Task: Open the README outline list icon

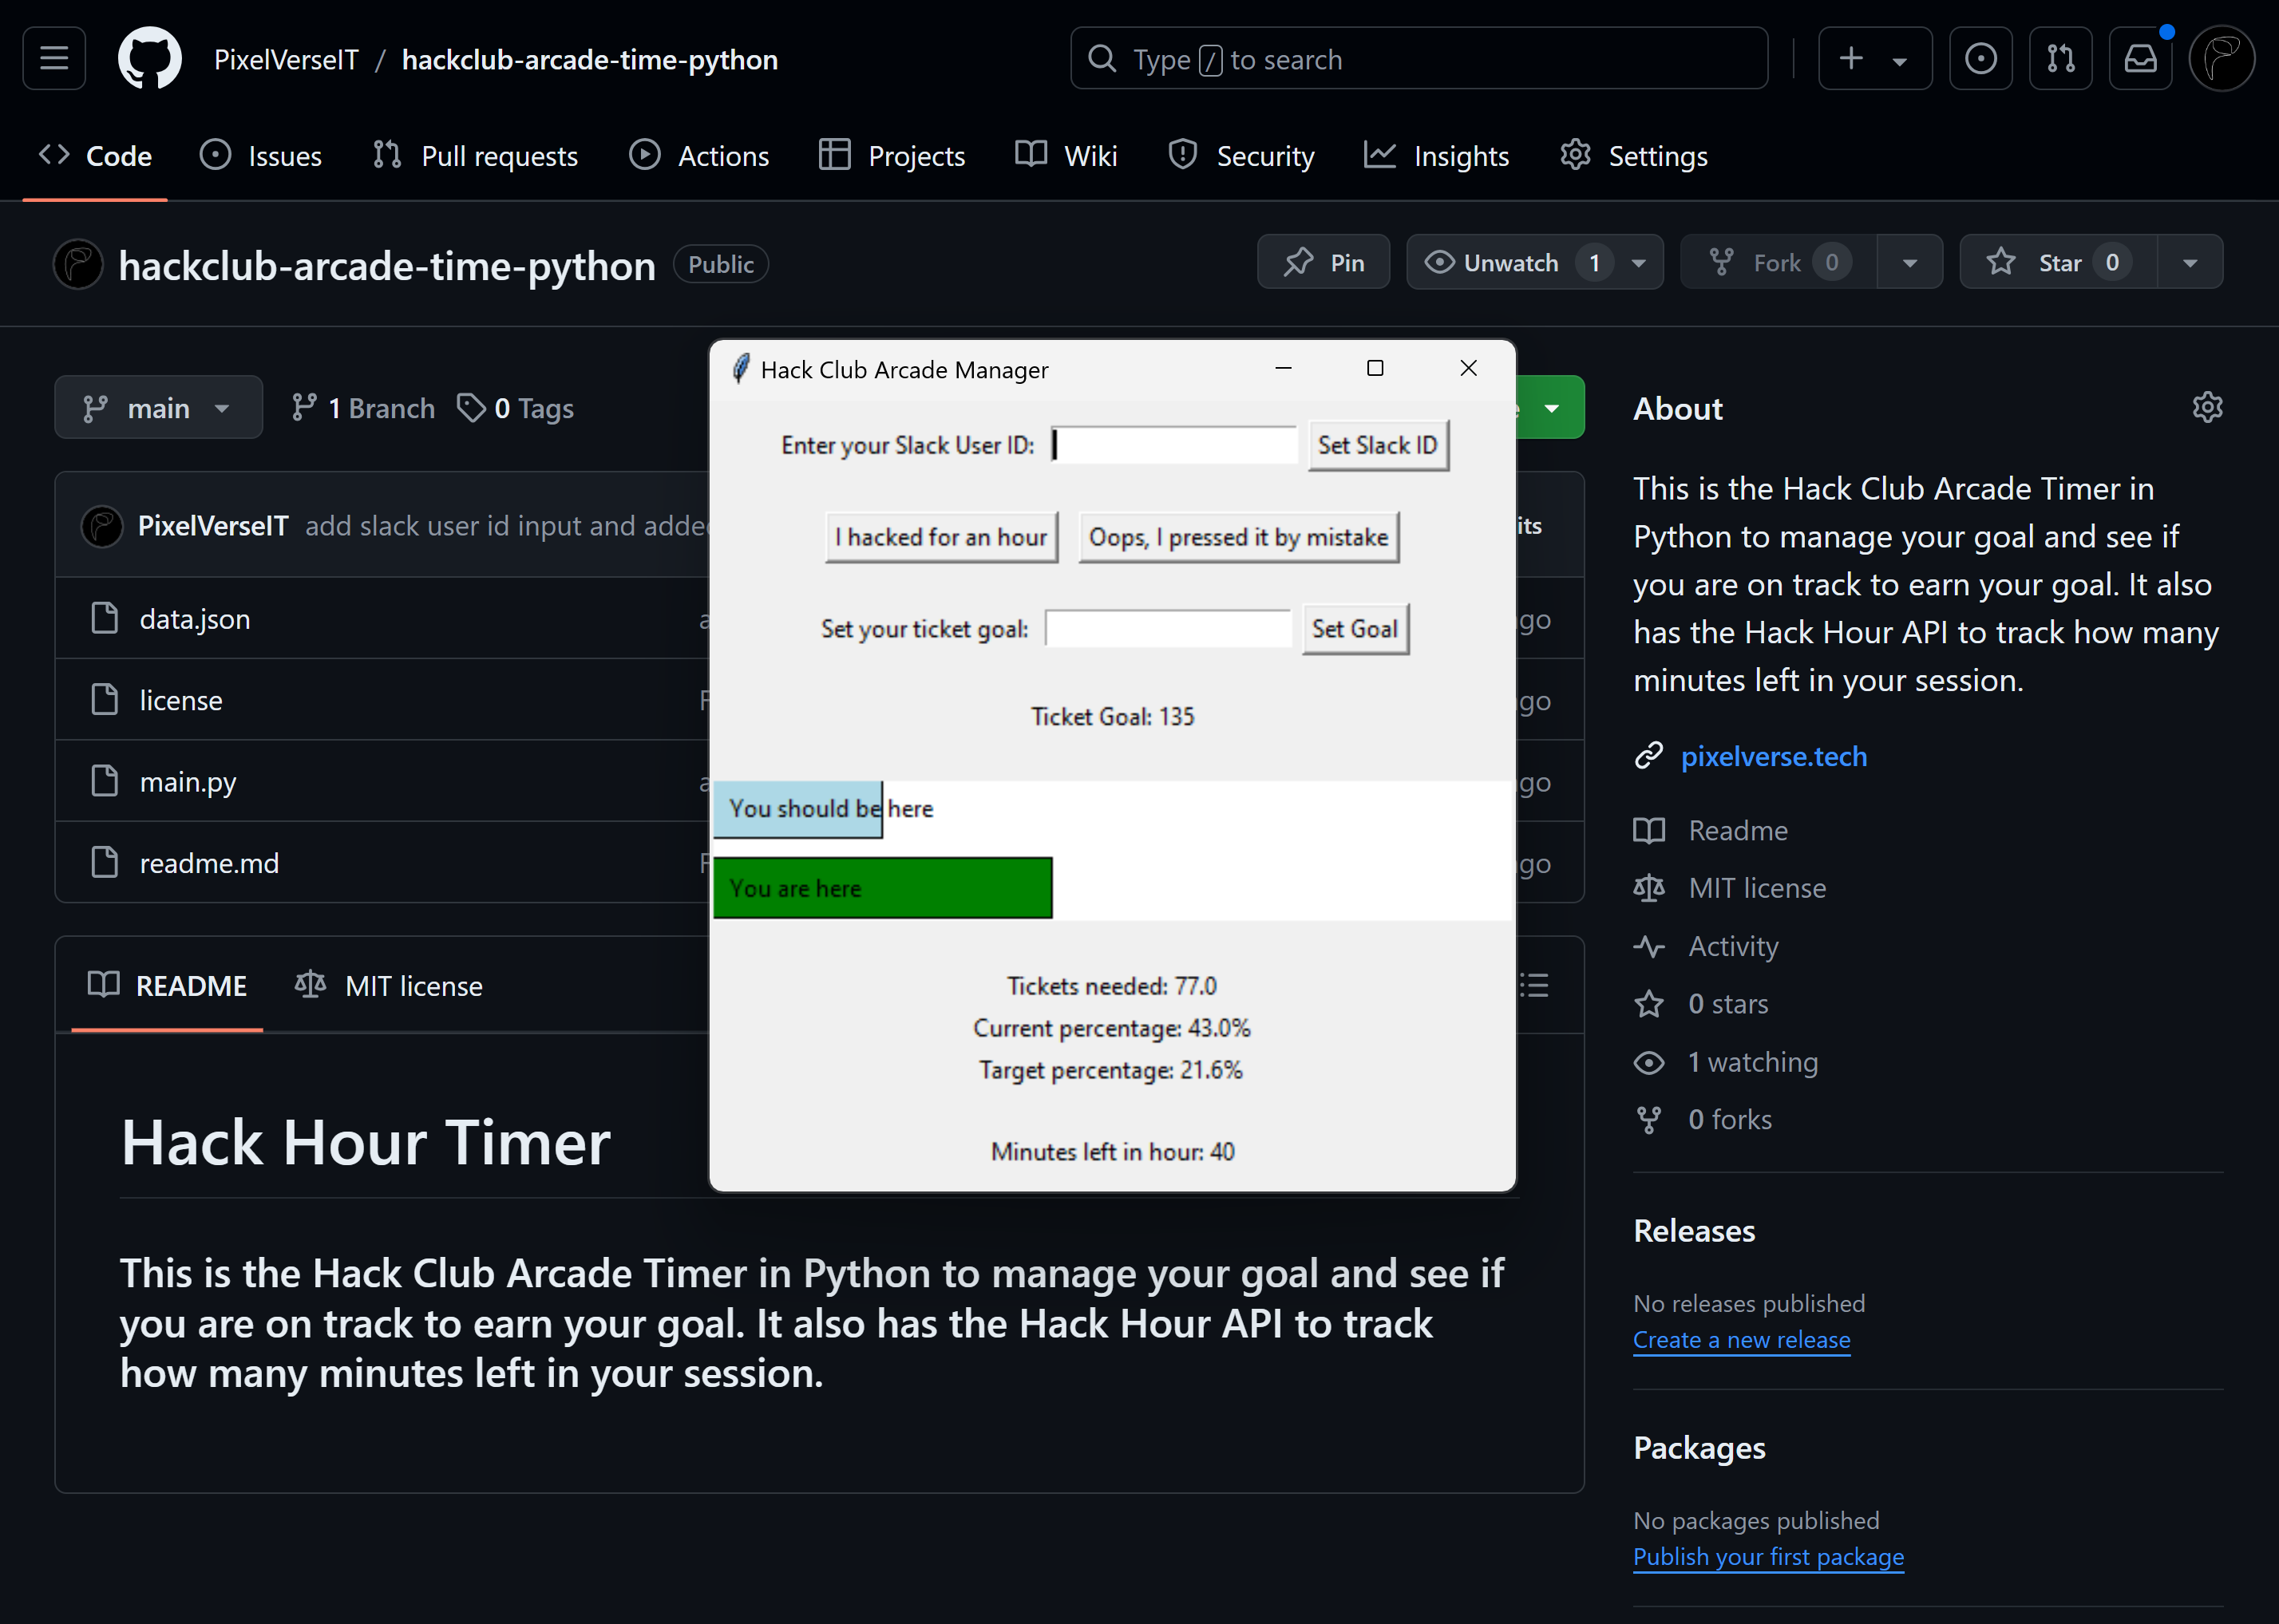Action: pyautogui.click(x=1533, y=985)
